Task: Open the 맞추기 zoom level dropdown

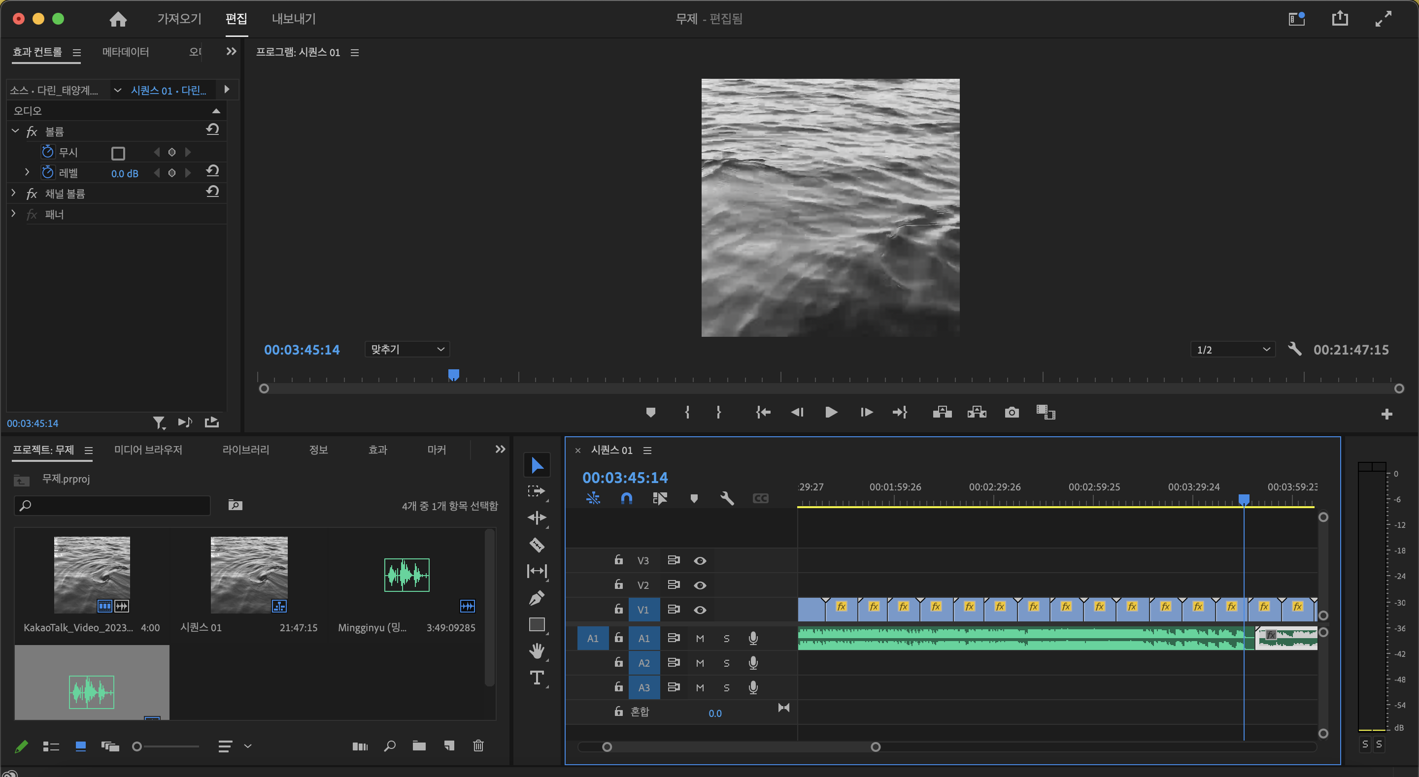Action: pyautogui.click(x=407, y=349)
